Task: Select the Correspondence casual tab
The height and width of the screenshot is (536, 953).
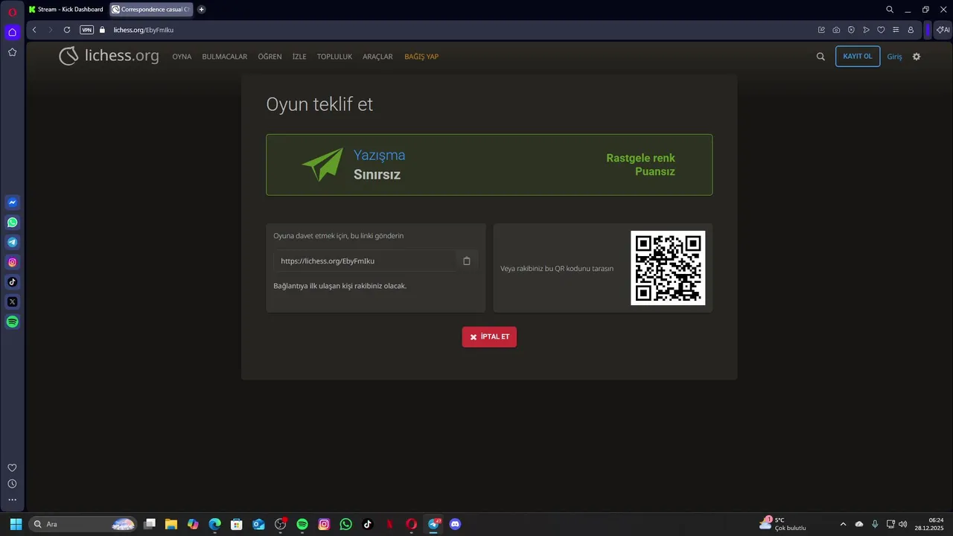Action: tap(151, 10)
